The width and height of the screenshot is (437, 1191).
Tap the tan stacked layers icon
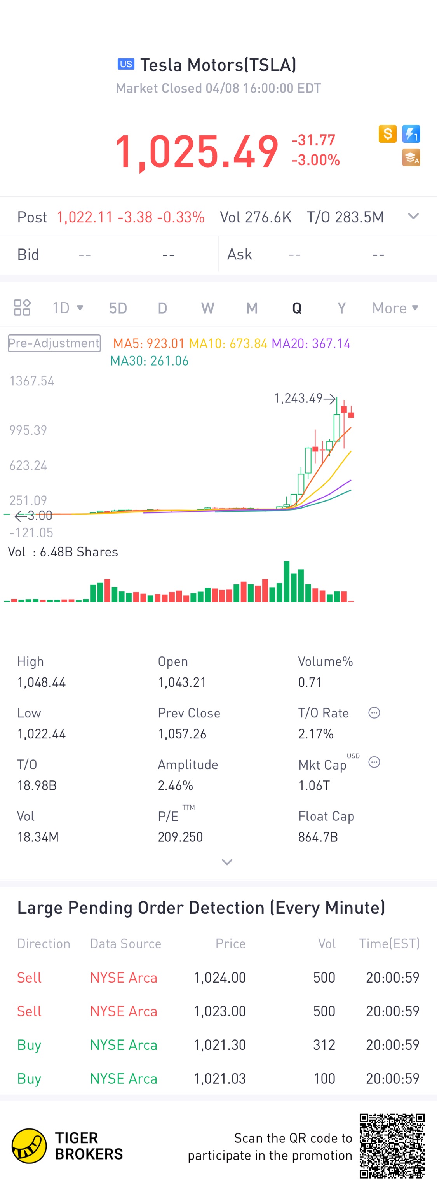pyautogui.click(x=411, y=157)
